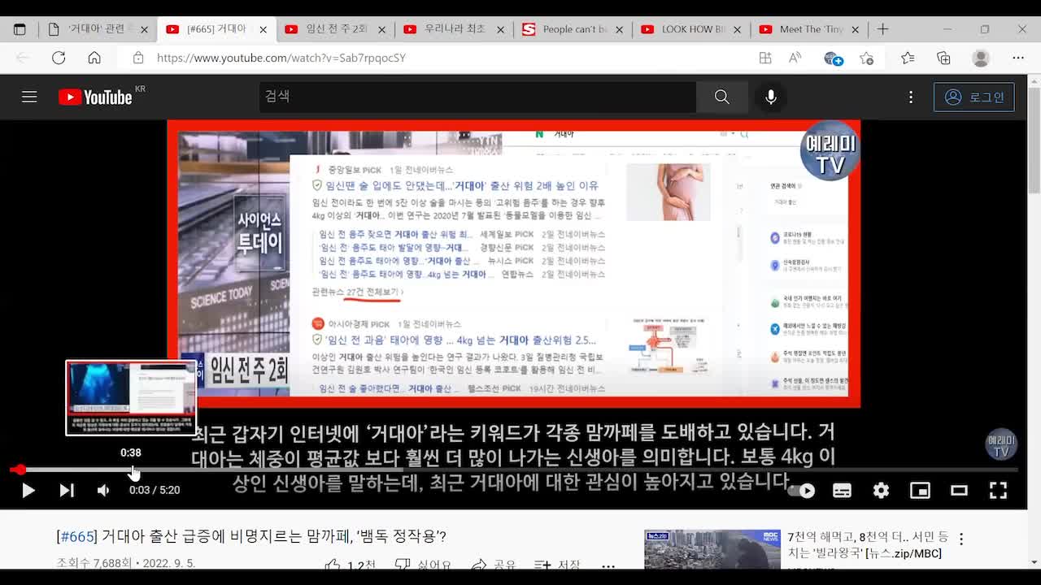
Task: Switch to the 우리나라 최초 tab
Action: pos(455,29)
